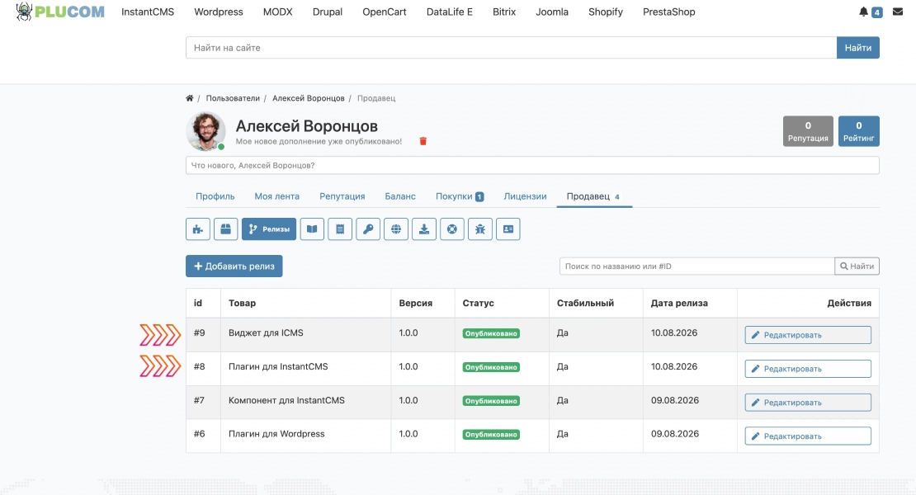This screenshot has height=495, width=916.
Task: Click the Добавить релиз button
Action: point(234,266)
